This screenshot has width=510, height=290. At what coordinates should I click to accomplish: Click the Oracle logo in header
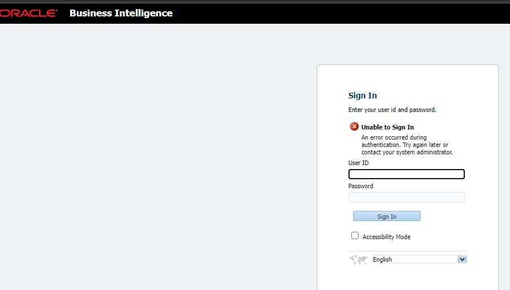pyautogui.click(x=29, y=13)
